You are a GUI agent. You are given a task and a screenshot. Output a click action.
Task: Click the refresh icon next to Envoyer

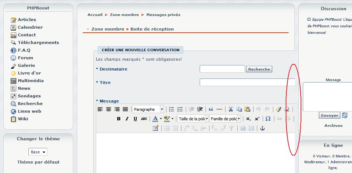(345, 115)
